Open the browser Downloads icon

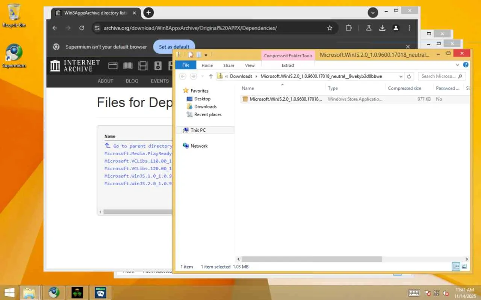click(382, 28)
